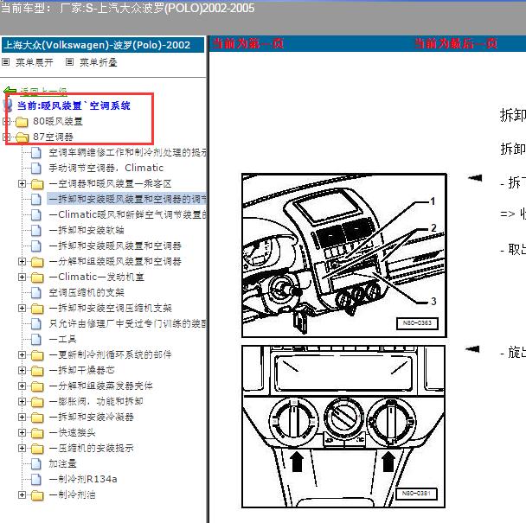Expand the 一快速接头 node
This screenshot has width=526, height=523.
pos(22,432)
